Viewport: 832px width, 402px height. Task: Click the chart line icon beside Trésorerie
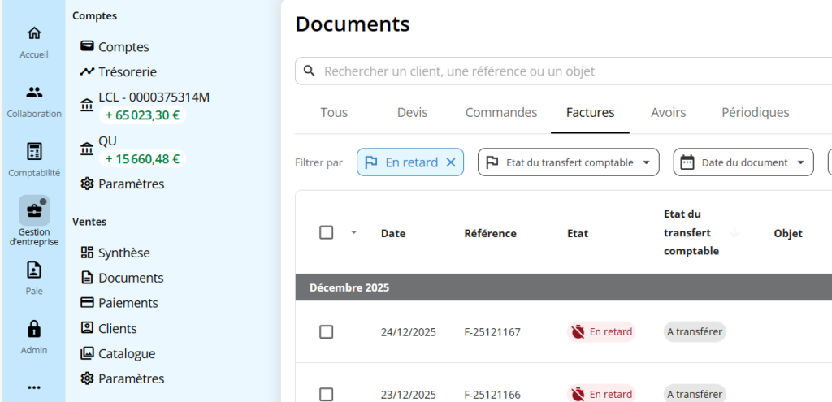tap(86, 71)
